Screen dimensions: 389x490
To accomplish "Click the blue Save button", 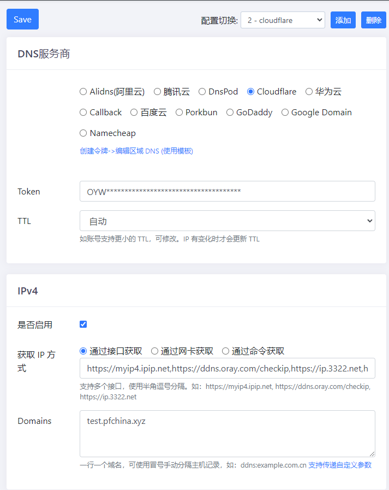I will [x=22, y=19].
